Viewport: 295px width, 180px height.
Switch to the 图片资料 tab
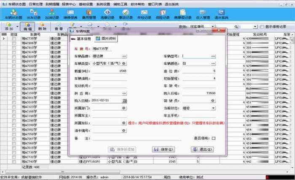click(x=106, y=38)
